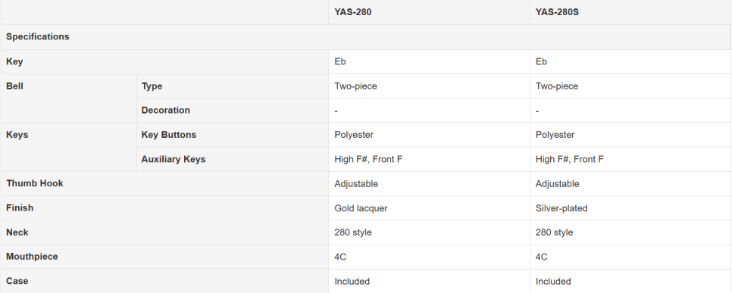Click the Finish row label
732x293 pixels.
[20, 207]
